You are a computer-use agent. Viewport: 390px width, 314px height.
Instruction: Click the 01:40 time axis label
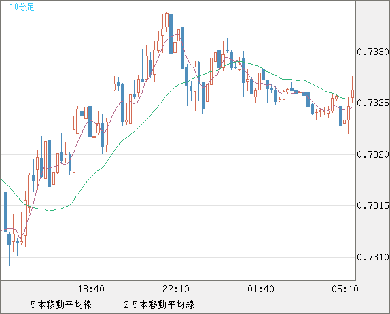(x=261, y=289)
